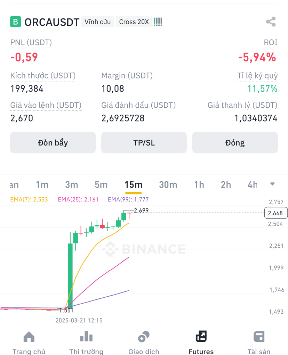Tap the EMA(7): 2,553 indicator label
The height and width of the screenshot is (355, 288).
pyautogui.click(x=29, y=199)
